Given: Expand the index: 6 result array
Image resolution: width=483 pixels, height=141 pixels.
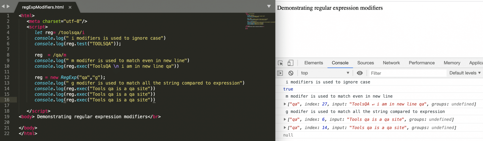Looking at the screenshot, I should (285, 119).
